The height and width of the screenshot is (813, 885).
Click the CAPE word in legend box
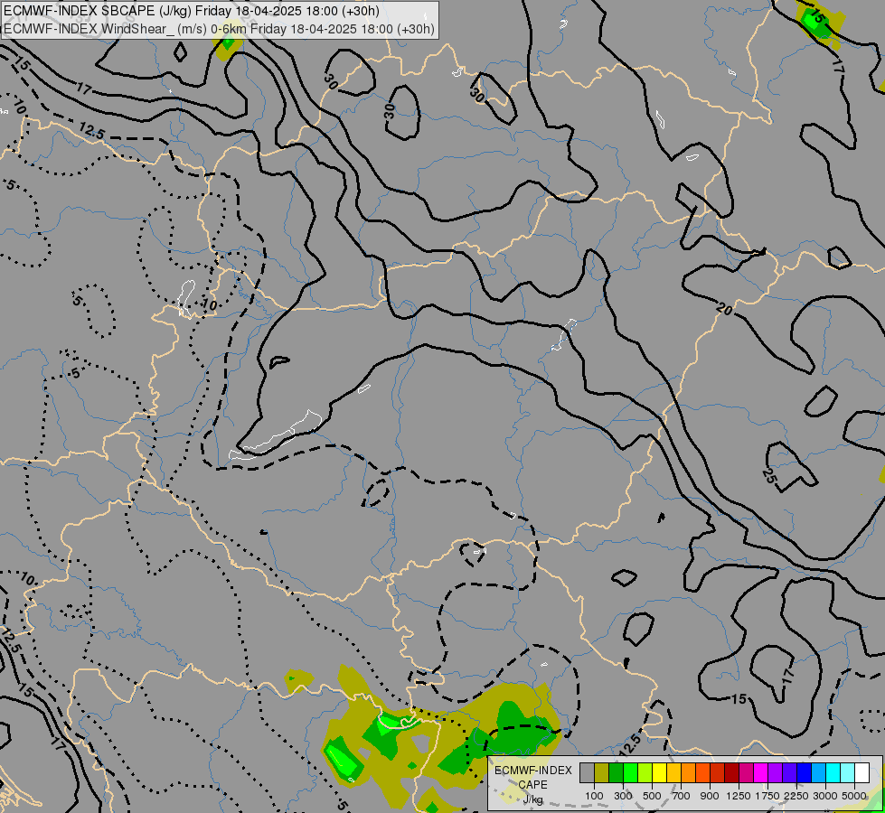[532, 785]
